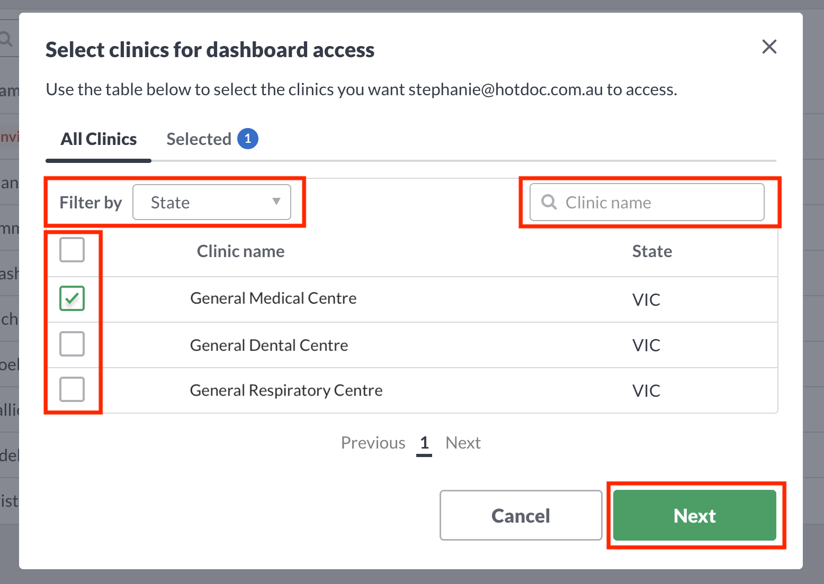The image size is (824, 584).
Task: Switch to the Selected tab
Action: pos(200,139)
